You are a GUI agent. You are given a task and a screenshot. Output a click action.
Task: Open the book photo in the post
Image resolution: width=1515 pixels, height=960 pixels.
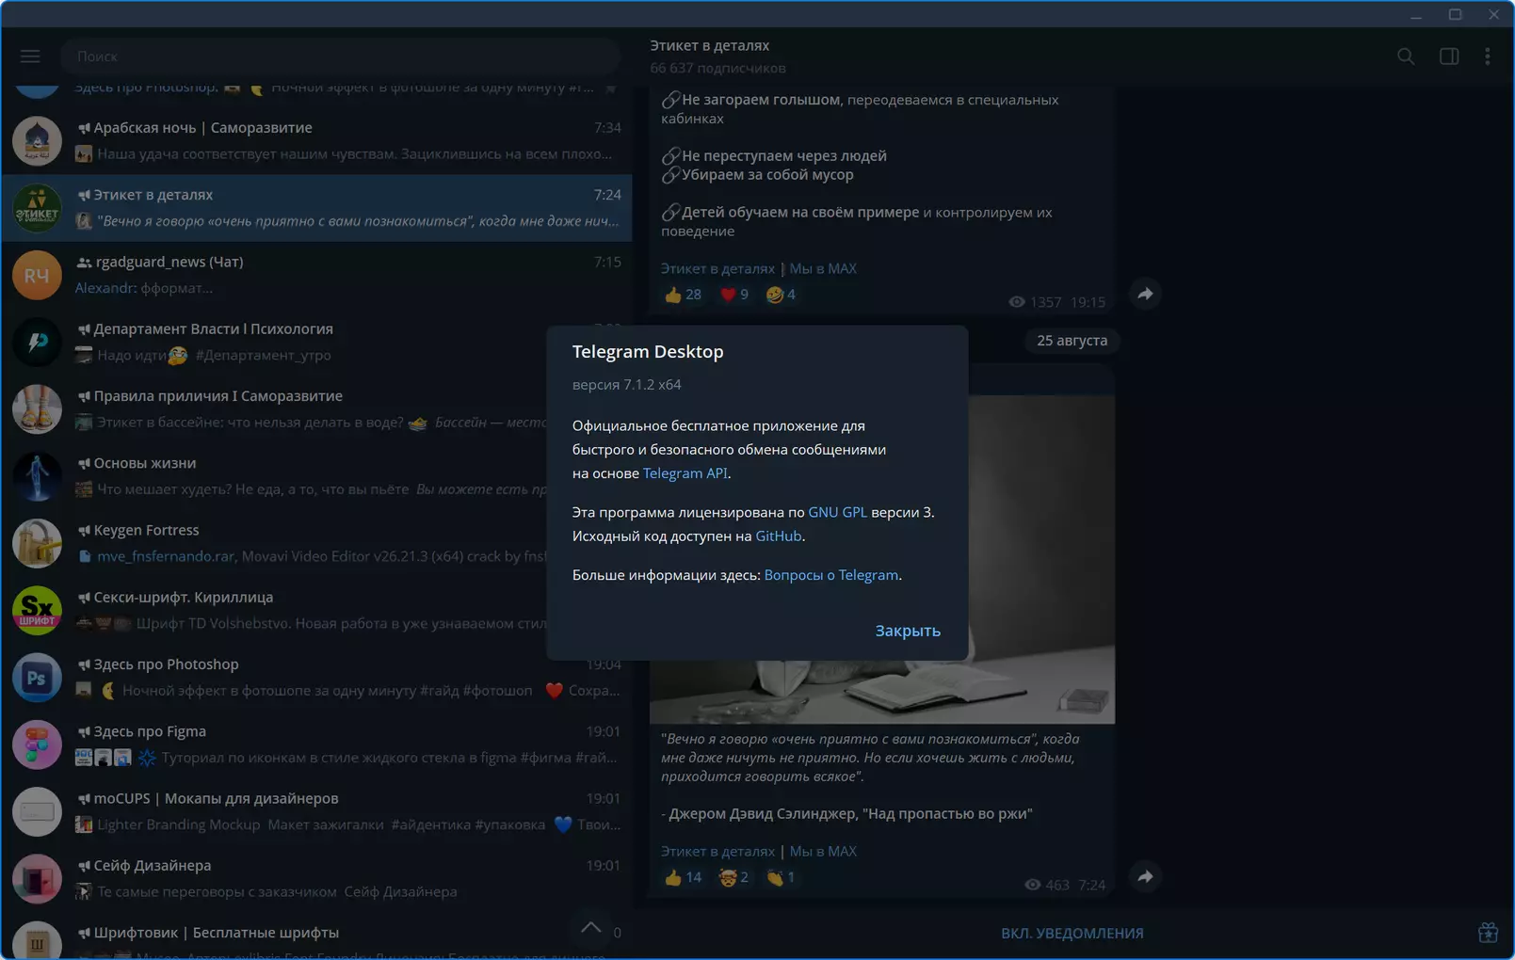coord(882,559)
